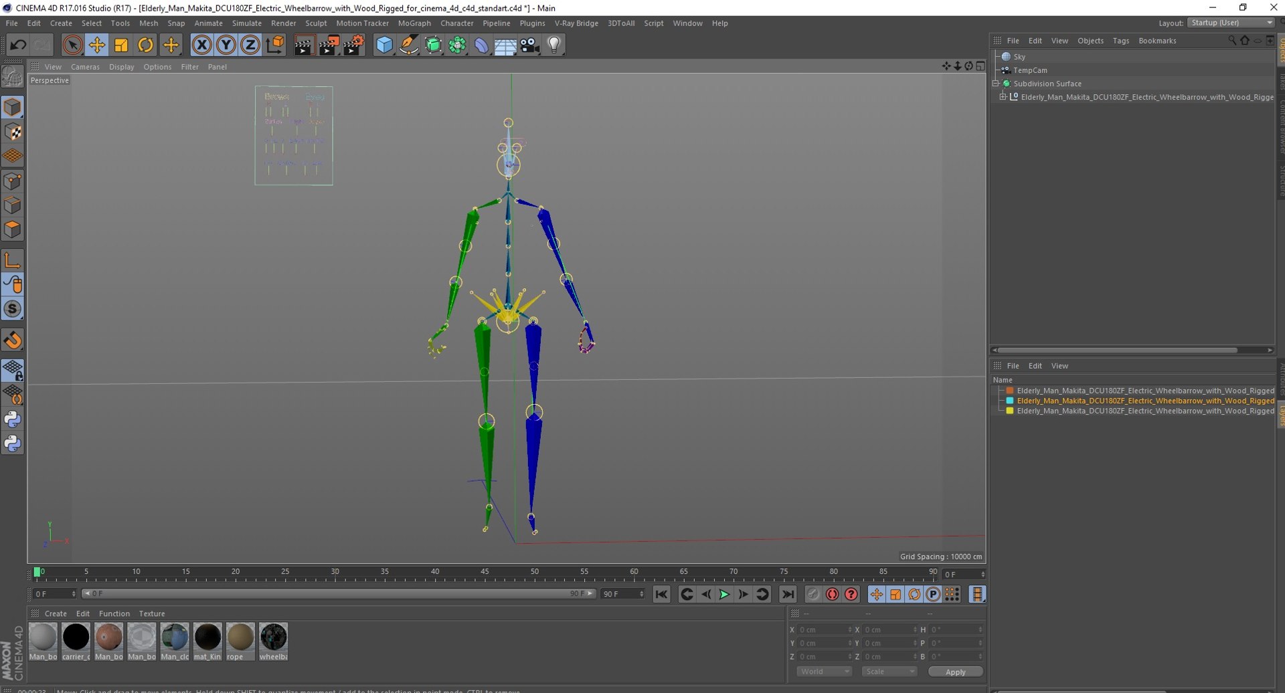Select the cyan layer color swatch
This screenshot has height=693, width=1285.
pyautogui.click(x=1010, y=401)
